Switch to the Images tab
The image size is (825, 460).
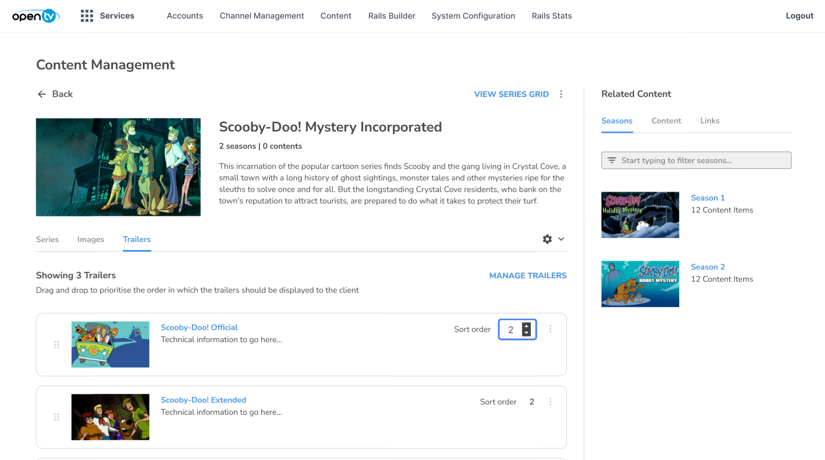(x=91, y=239)
